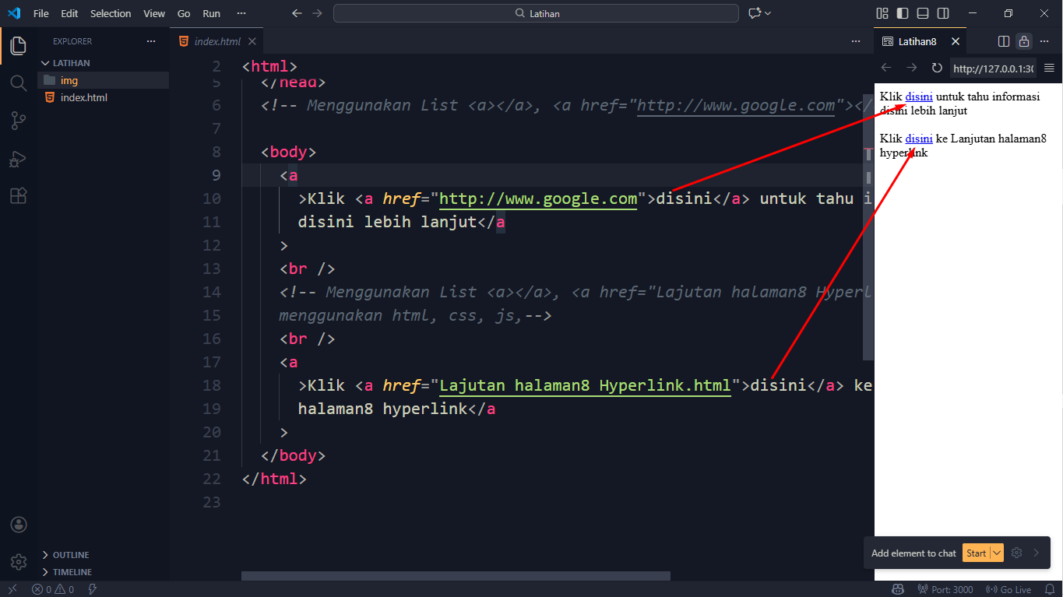Click the preview URL address field
Viewport: 1063px width, 597px height.
993,68
